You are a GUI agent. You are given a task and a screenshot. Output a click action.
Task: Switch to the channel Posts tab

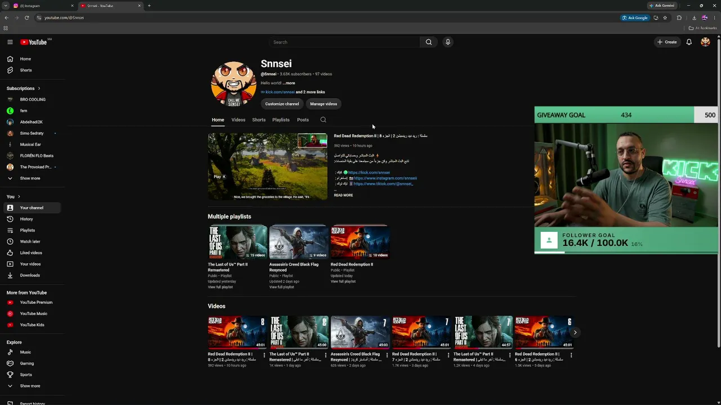(303, 120)
